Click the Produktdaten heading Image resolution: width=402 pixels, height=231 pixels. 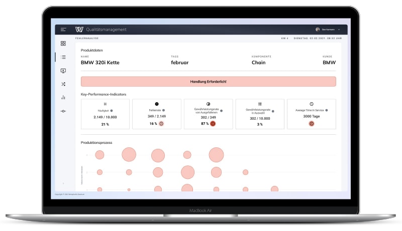[91, 50]
